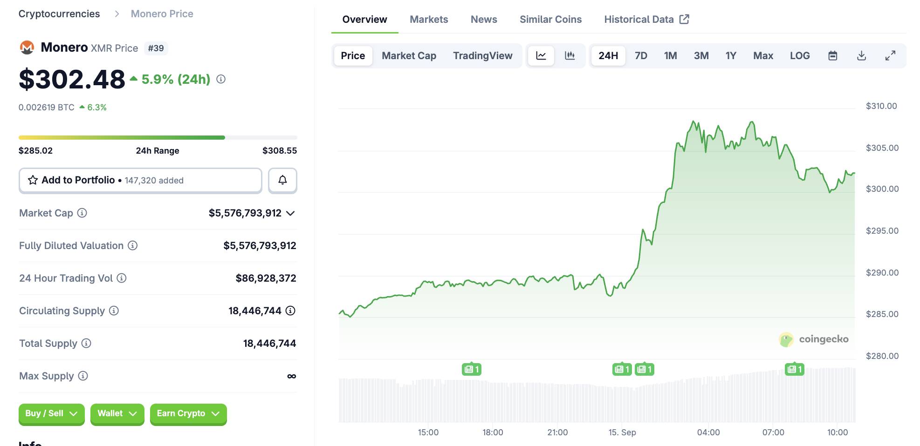
Task: Select the 1Y time range
Action: [731, 56]
